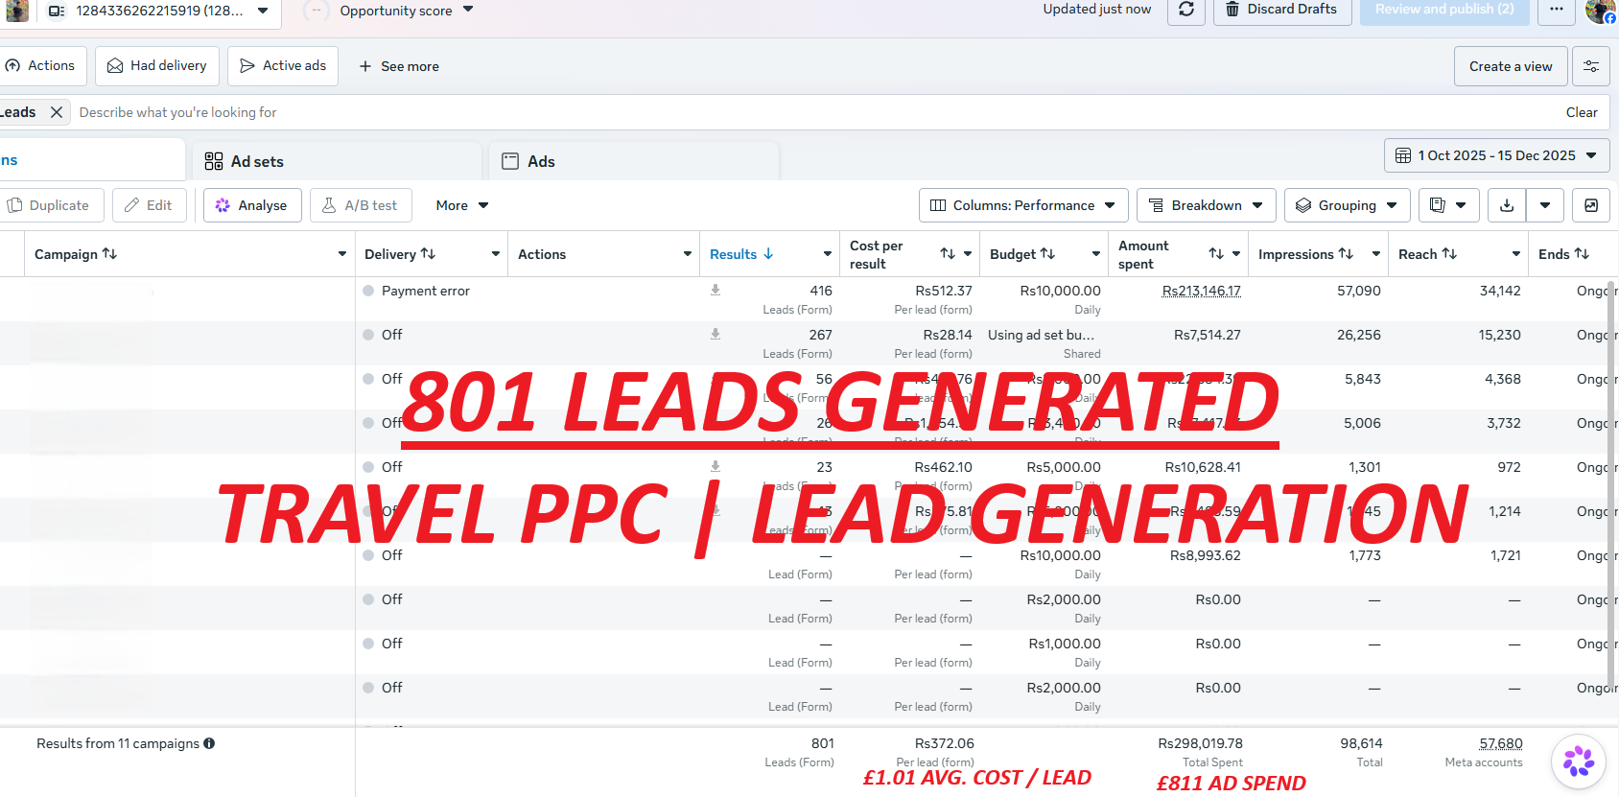Sort by the Reach column arrows
Screen dimensions: 1619x797
(x=1449, y=254)
